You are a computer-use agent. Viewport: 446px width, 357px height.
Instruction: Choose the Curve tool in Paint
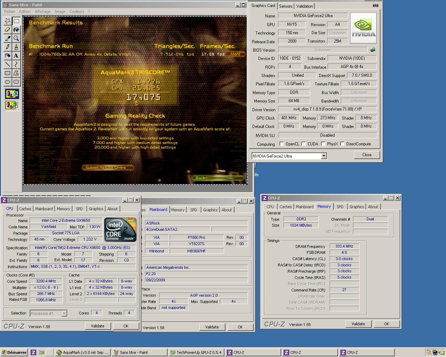[x=16, y=64]
